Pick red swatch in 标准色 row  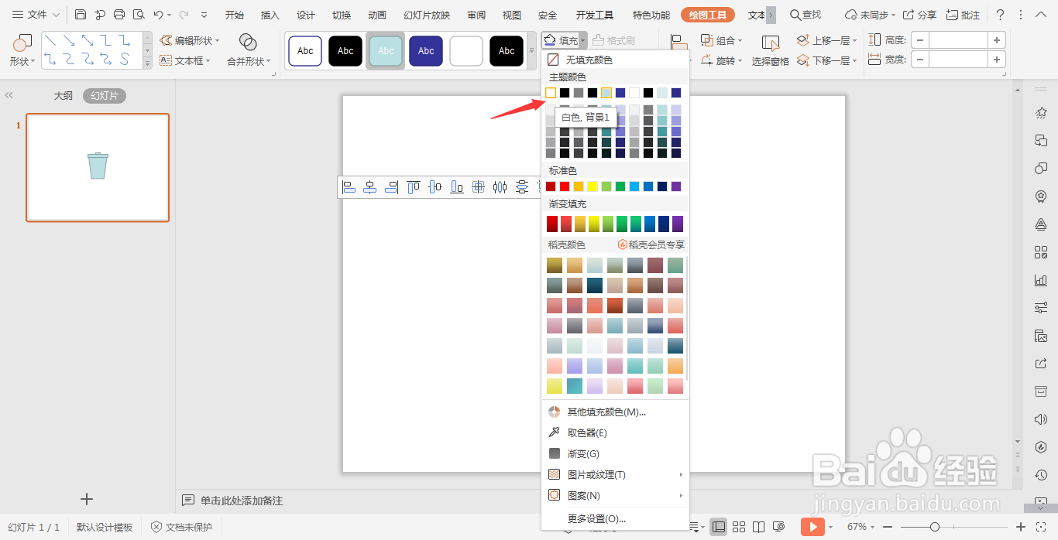click(565, 186)
